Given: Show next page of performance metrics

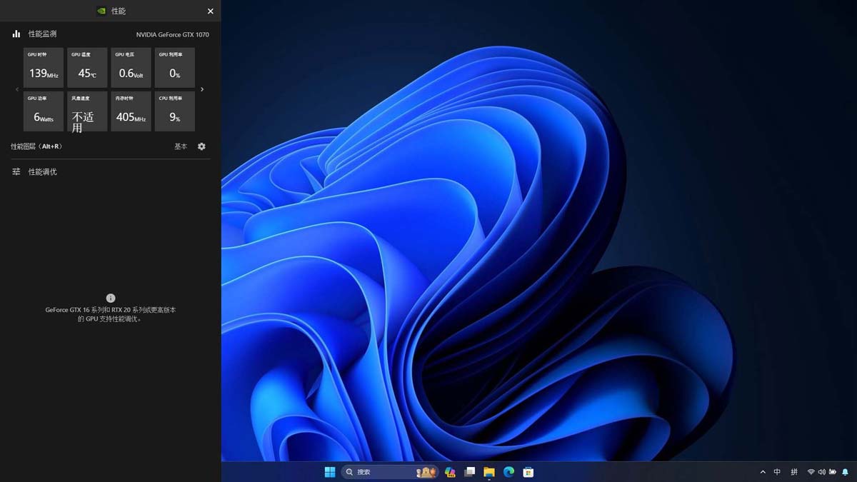Looking at the screenshot, I should [x=202, y=89].
